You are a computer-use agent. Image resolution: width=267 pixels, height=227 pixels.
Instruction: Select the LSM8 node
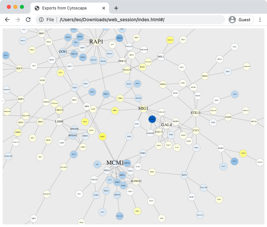coord(59,122)
